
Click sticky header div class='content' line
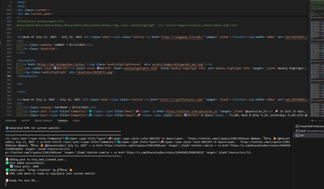click(33, 10)
